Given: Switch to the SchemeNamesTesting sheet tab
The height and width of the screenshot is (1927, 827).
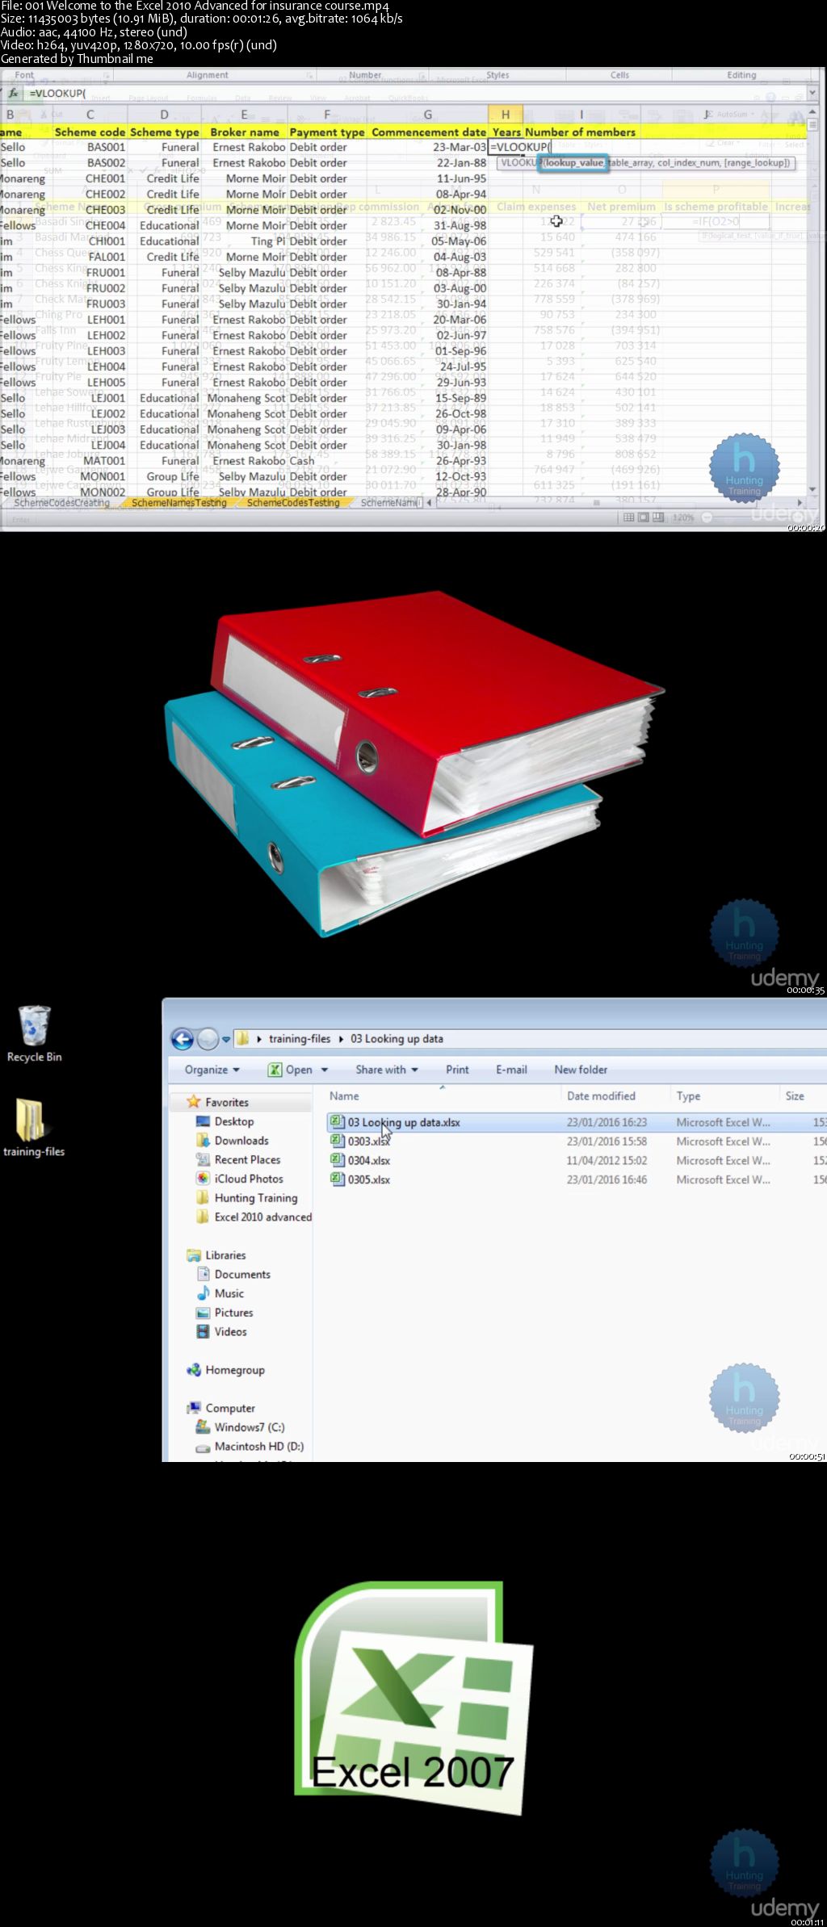Looking at the screenshot, I should [x=178, y=503].
